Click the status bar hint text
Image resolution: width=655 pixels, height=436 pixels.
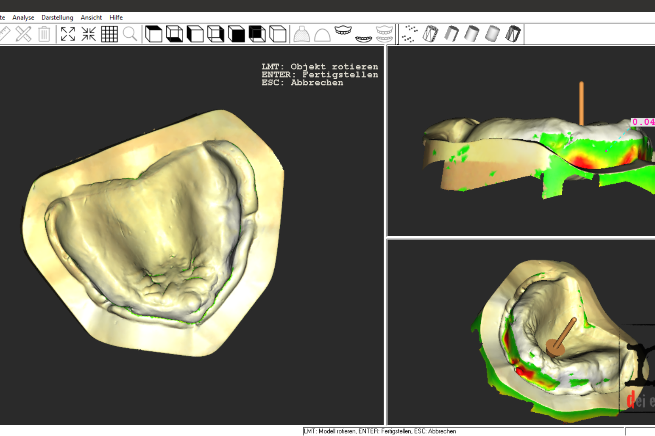coord(380,431)
